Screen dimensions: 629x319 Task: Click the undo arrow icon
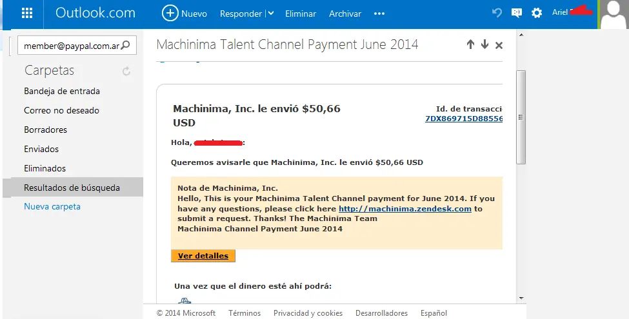click(497, 13)
